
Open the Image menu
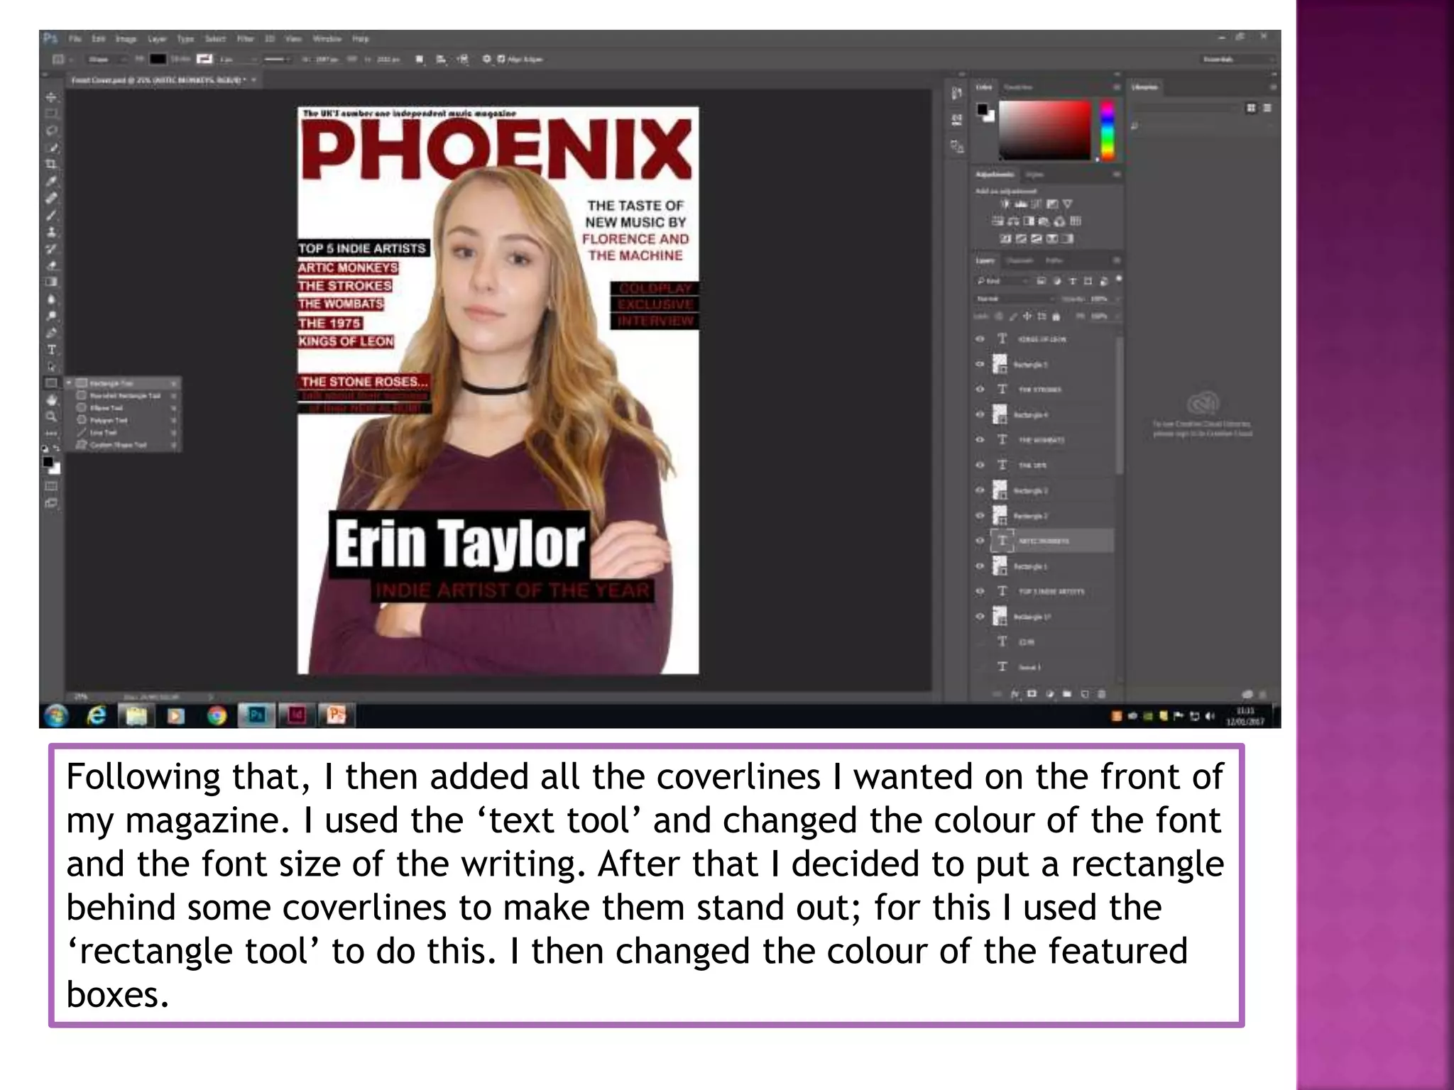[126, 39]
